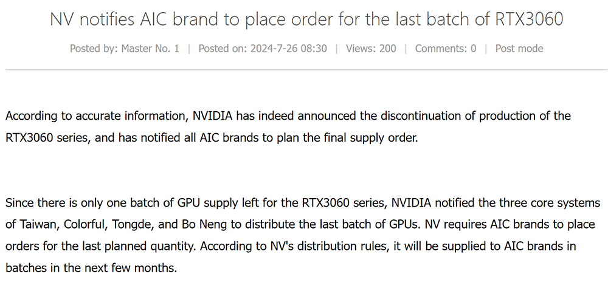Open author profile "Master No. 1"
This screenshot has height=282, width=608.
pos(150,49)
